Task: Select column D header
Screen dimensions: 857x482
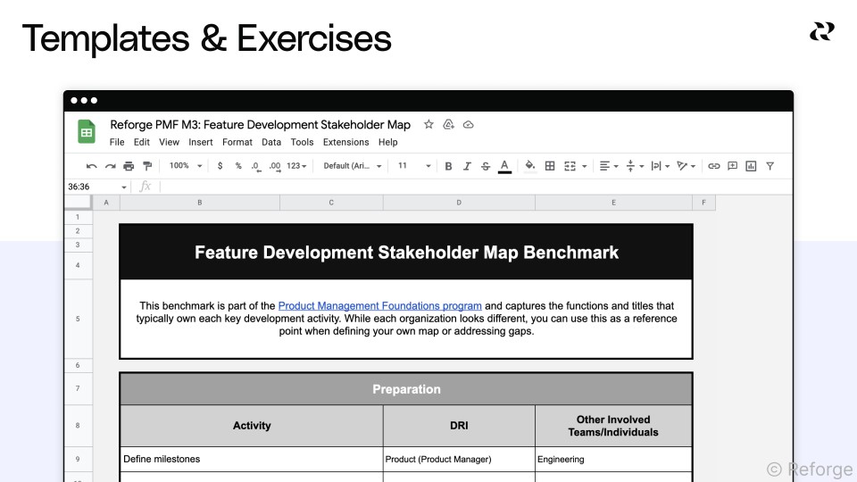Action: 459,203
